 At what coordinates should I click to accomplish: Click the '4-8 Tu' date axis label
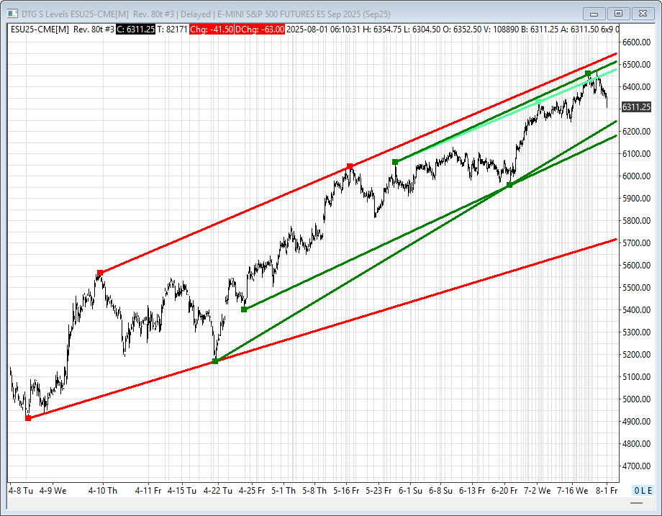coord(21,491)
